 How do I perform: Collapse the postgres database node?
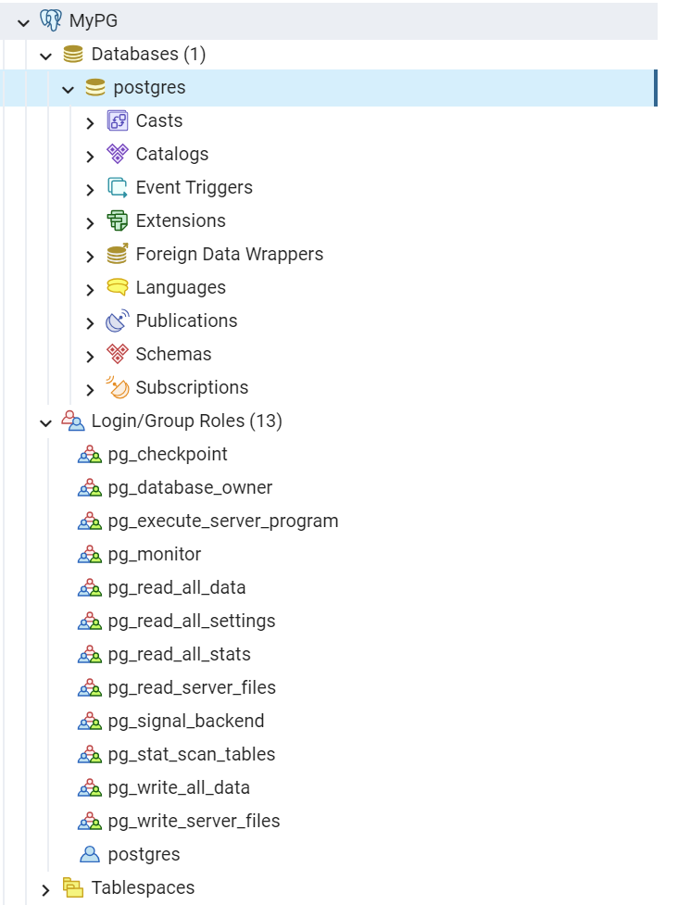click(x=69, y=90)
